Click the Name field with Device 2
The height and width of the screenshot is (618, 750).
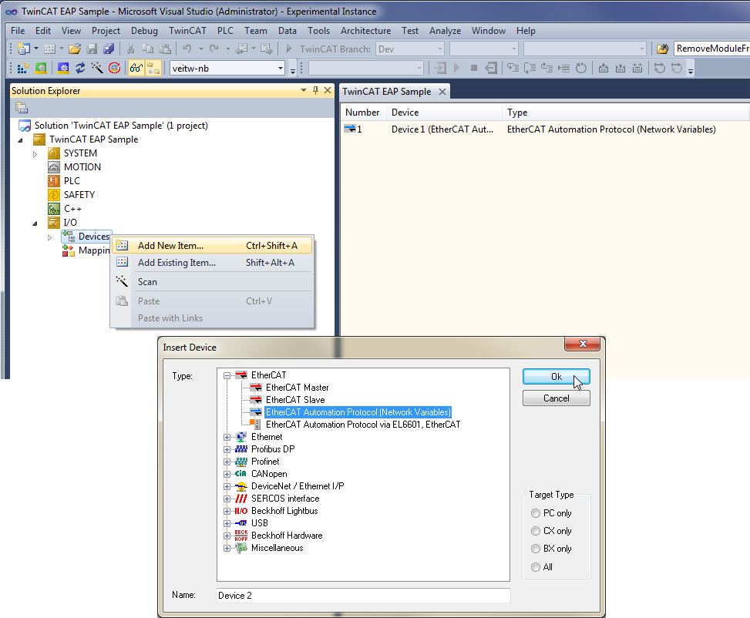[363, 596]
